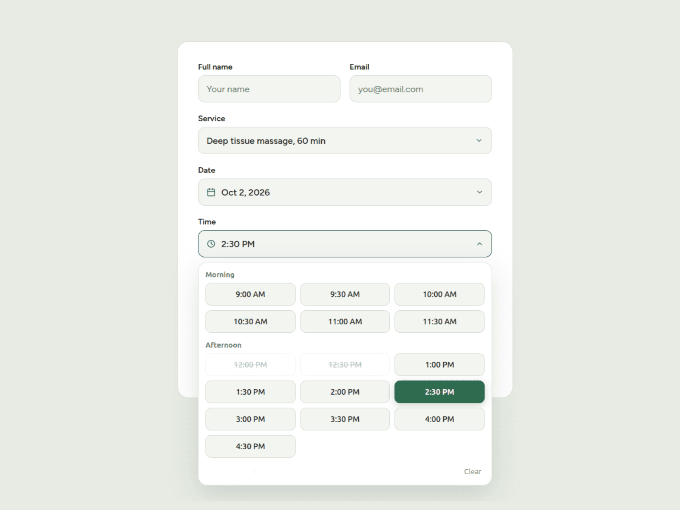This screenshot has width=680, height=510.
Task: Click the clock icon in Time field
Action: tap(211, 244)
